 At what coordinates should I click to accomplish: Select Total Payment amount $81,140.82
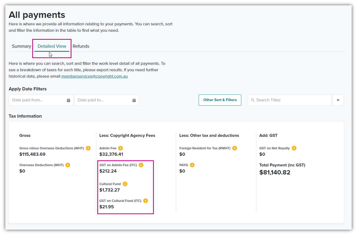(x=275, y=172)
